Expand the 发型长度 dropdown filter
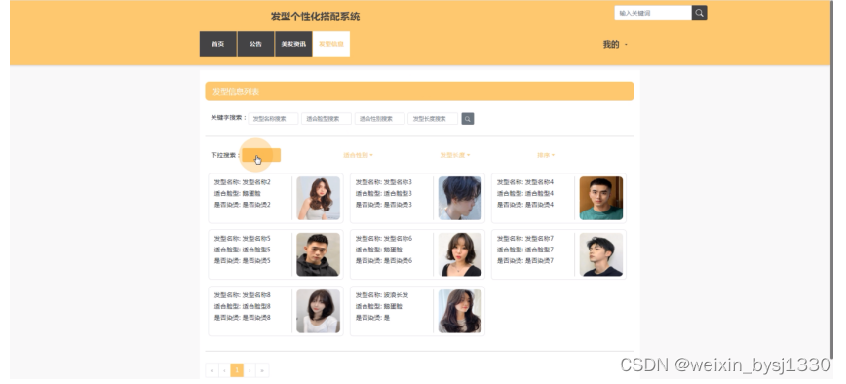The image size is (846, 384). pos(455,155)
